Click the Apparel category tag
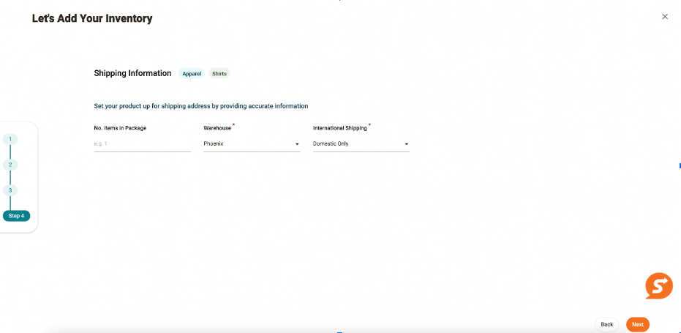681x333 pixels. [192, 73]
